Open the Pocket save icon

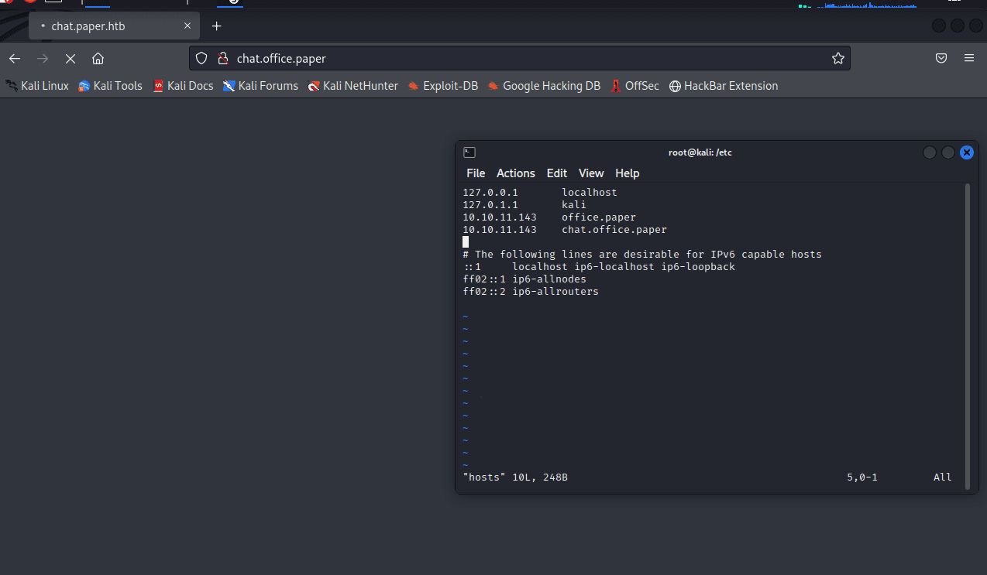click(941, 59)
